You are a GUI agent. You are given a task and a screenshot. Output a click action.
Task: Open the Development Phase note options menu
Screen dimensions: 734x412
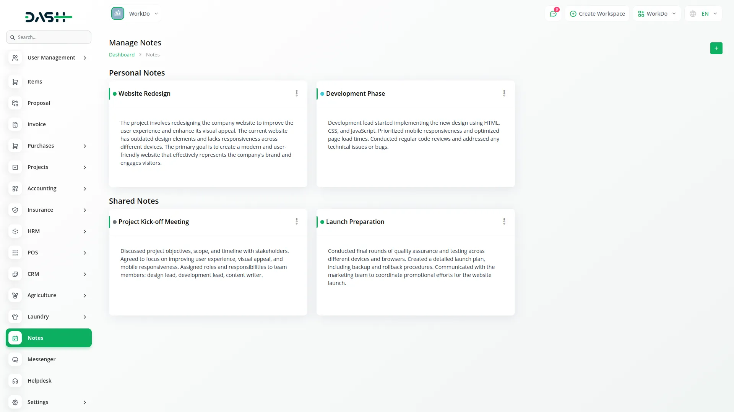click(504, 93)
